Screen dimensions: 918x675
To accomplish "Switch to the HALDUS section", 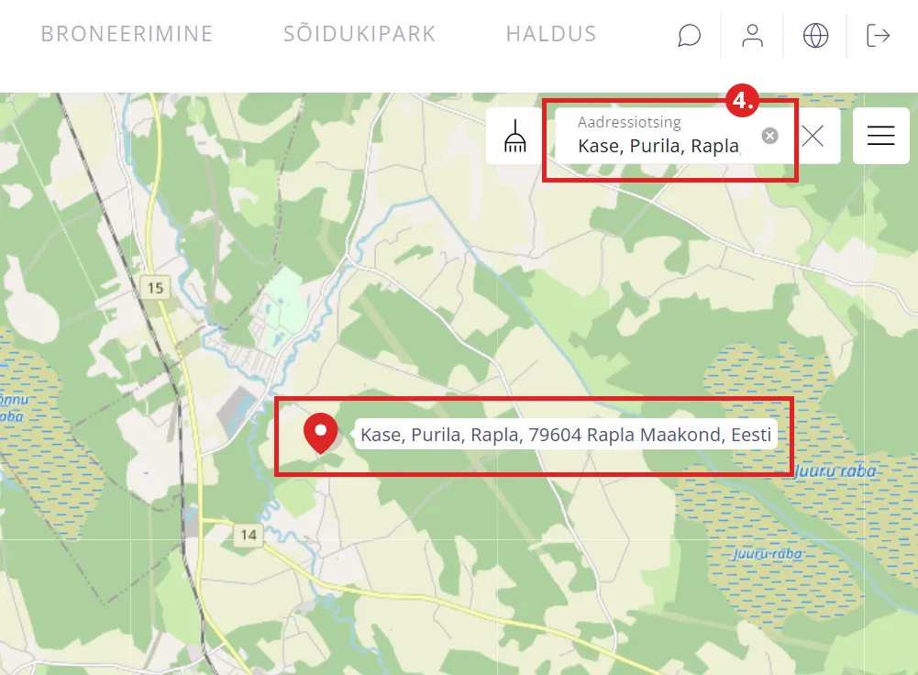I will pos(551,34).
